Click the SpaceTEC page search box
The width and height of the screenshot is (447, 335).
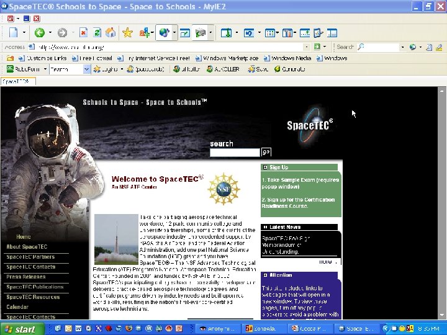pos(235,153)
